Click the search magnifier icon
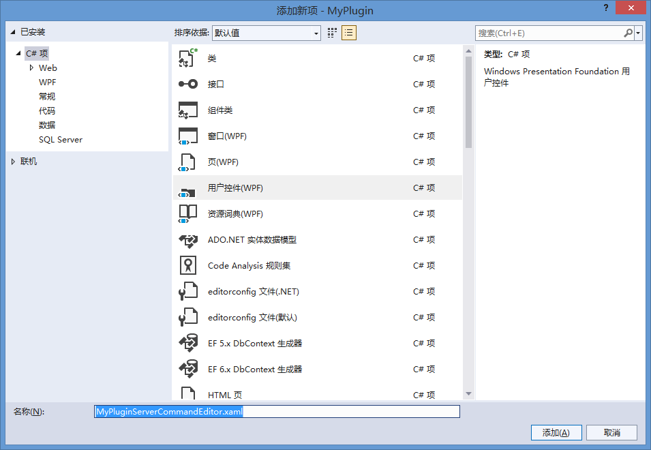651x450 pixels. tap(629, 33)
